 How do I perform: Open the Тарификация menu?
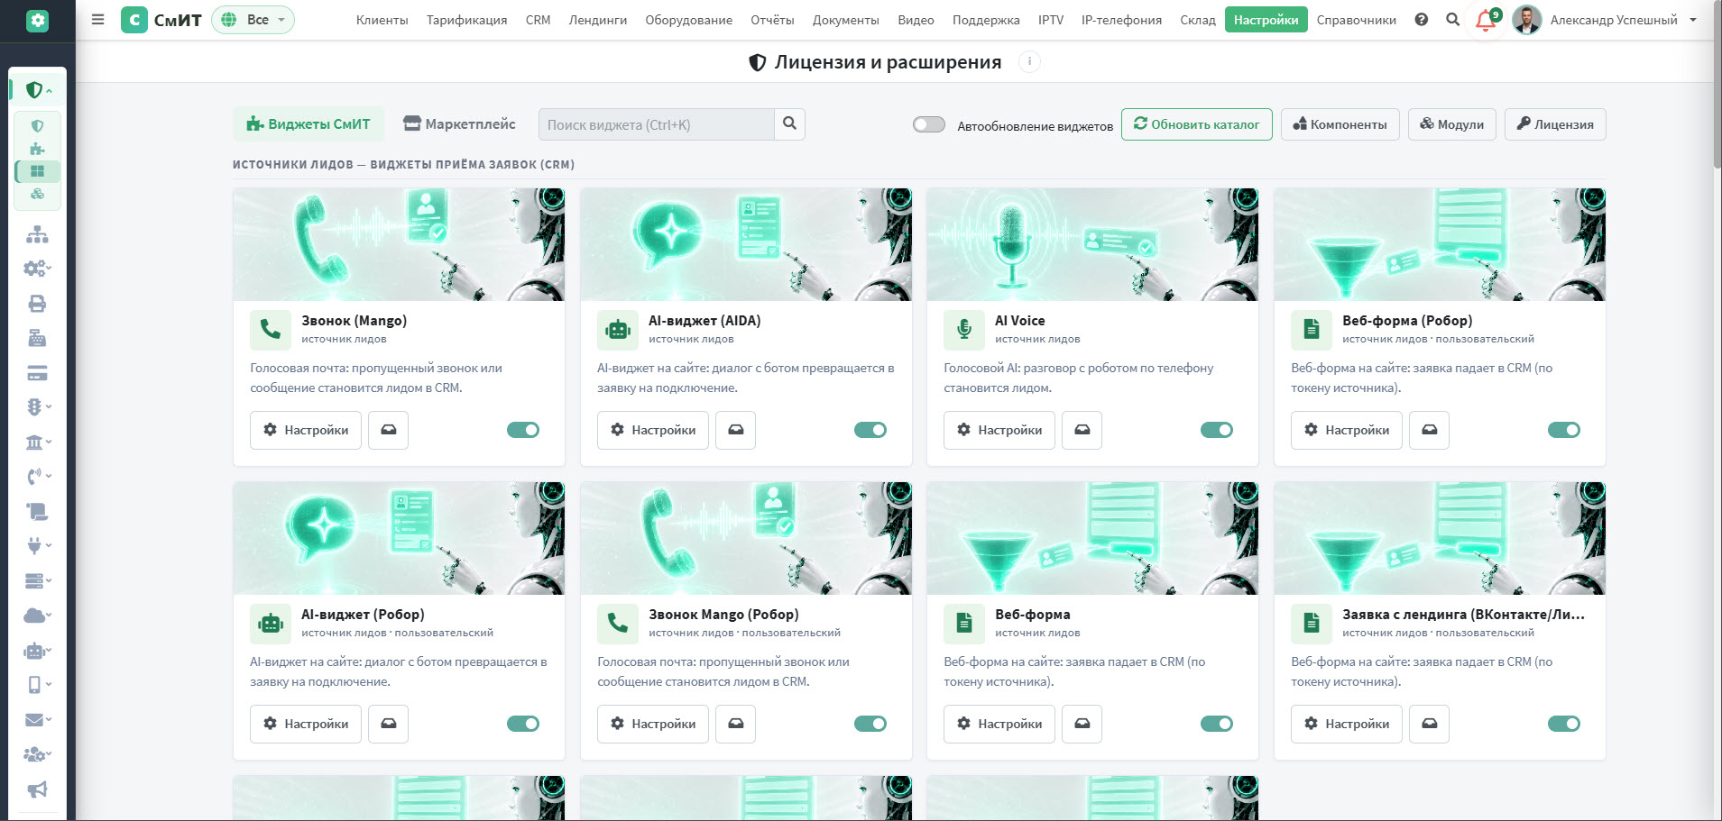tap(466, 20)
